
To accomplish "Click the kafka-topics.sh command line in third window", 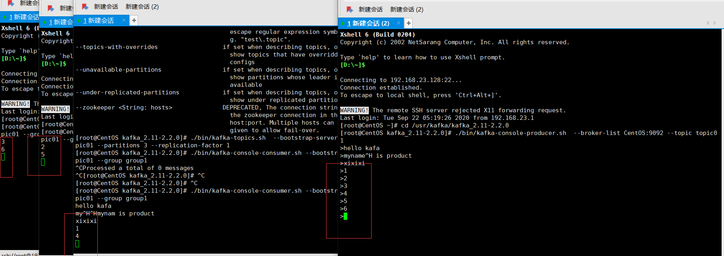I will (x=206, y=138).
